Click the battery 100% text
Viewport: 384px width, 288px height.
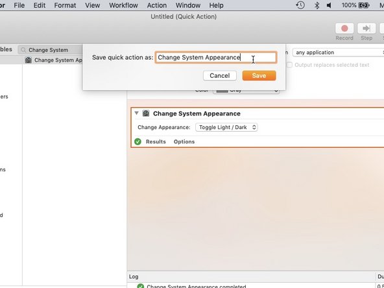coord(349,5)
